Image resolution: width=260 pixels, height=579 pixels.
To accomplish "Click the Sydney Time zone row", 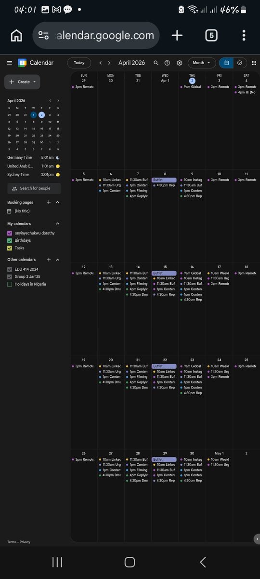I will pyautogui.click(x=34, y=174).
